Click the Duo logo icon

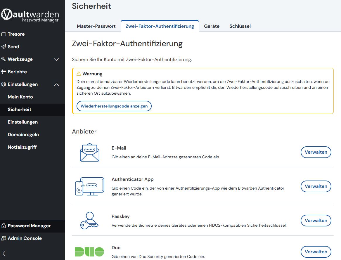coord(89,252)
